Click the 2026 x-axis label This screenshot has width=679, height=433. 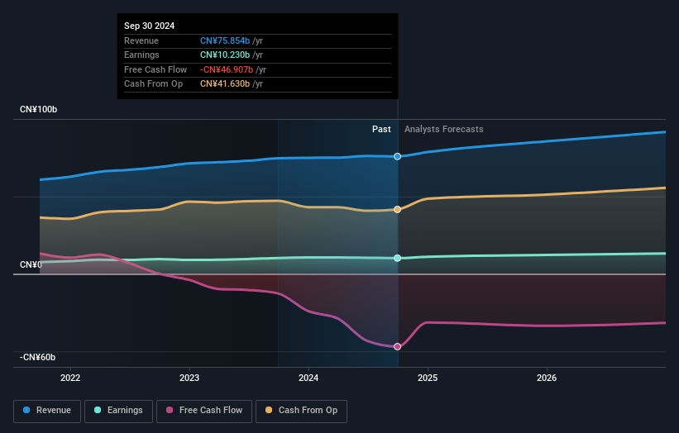547,378
